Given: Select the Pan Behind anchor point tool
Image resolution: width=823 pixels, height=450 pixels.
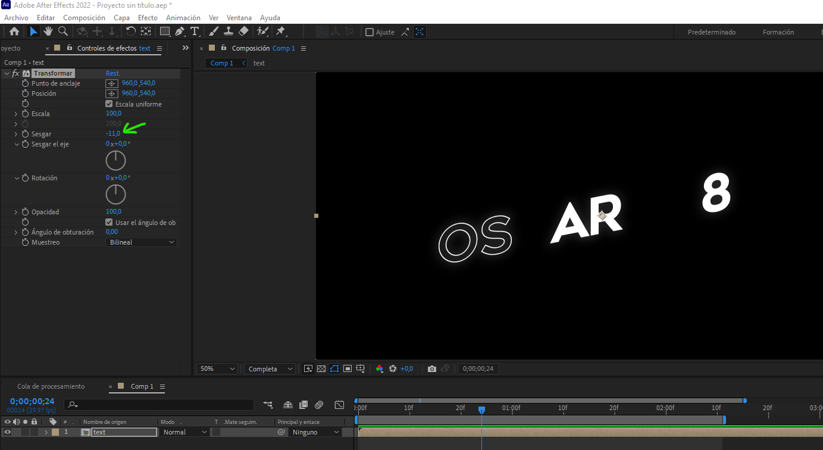Looking at the screenshot, I should tap(146, 32).
